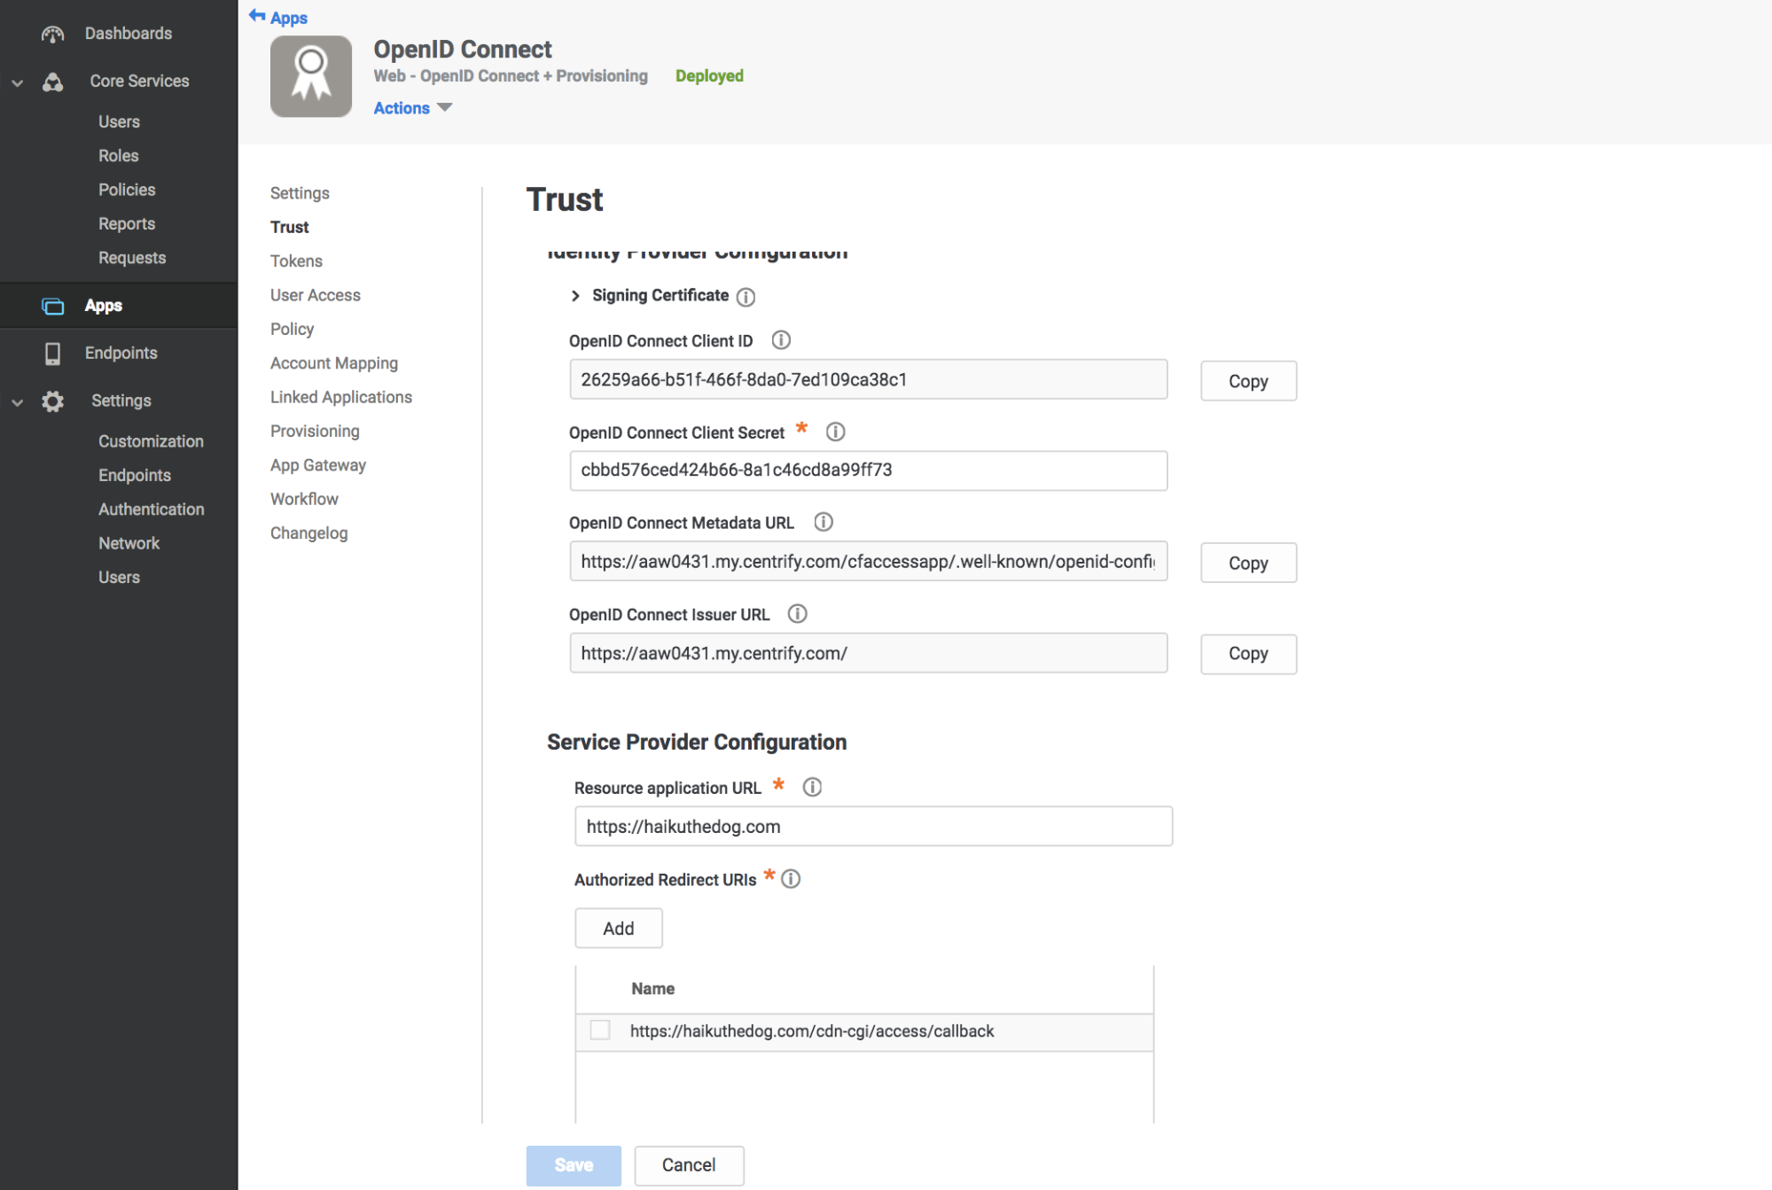Select the Trust tab
1772x1190 pixels.
coord(288,226)
